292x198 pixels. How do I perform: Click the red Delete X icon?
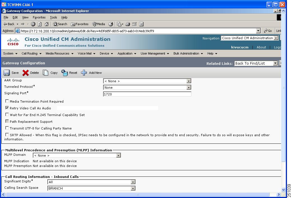pos(26,73)
